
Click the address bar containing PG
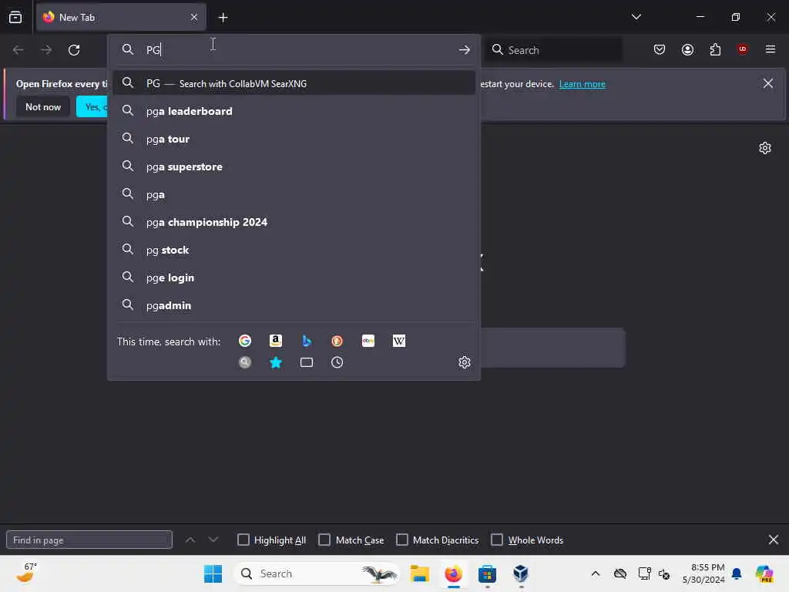tap(294, 50)
